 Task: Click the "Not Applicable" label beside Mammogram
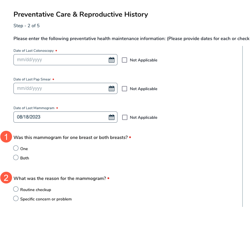(x=144, y=117)
